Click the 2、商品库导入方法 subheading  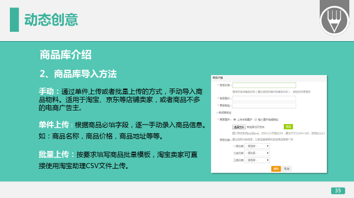pos(78,74)
